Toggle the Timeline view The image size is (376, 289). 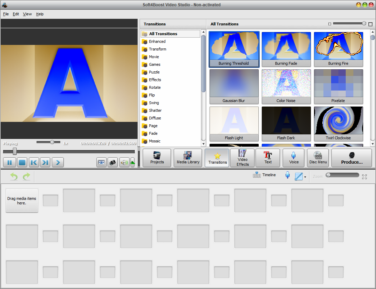pyautogui.click(x=264, y=175)
